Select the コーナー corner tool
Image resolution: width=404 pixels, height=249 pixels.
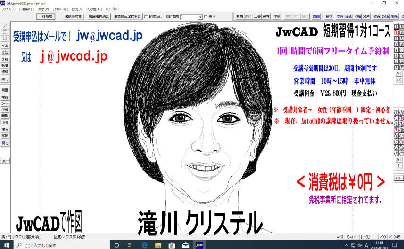pos(5,104)
